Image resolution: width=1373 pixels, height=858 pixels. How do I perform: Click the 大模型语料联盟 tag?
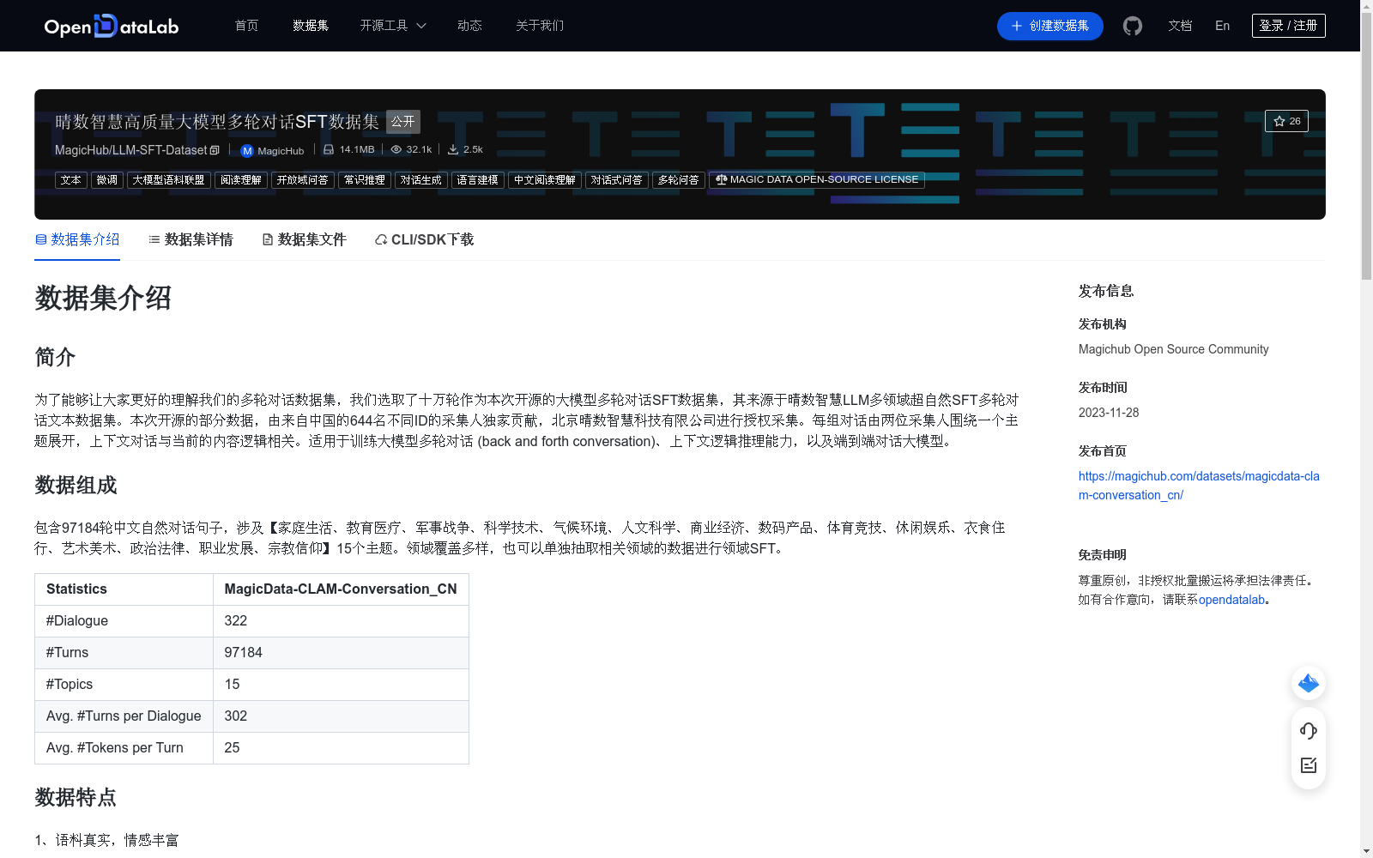(169, 180)
